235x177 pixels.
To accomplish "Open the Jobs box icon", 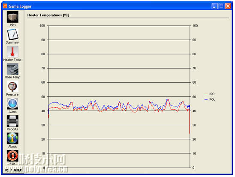I will click(x=12, y=17).
